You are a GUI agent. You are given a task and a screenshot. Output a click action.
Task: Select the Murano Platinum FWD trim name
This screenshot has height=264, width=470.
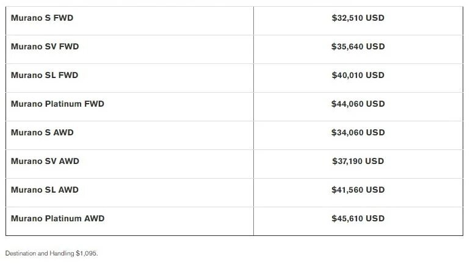pyautogui.click(x=57, y=104)
